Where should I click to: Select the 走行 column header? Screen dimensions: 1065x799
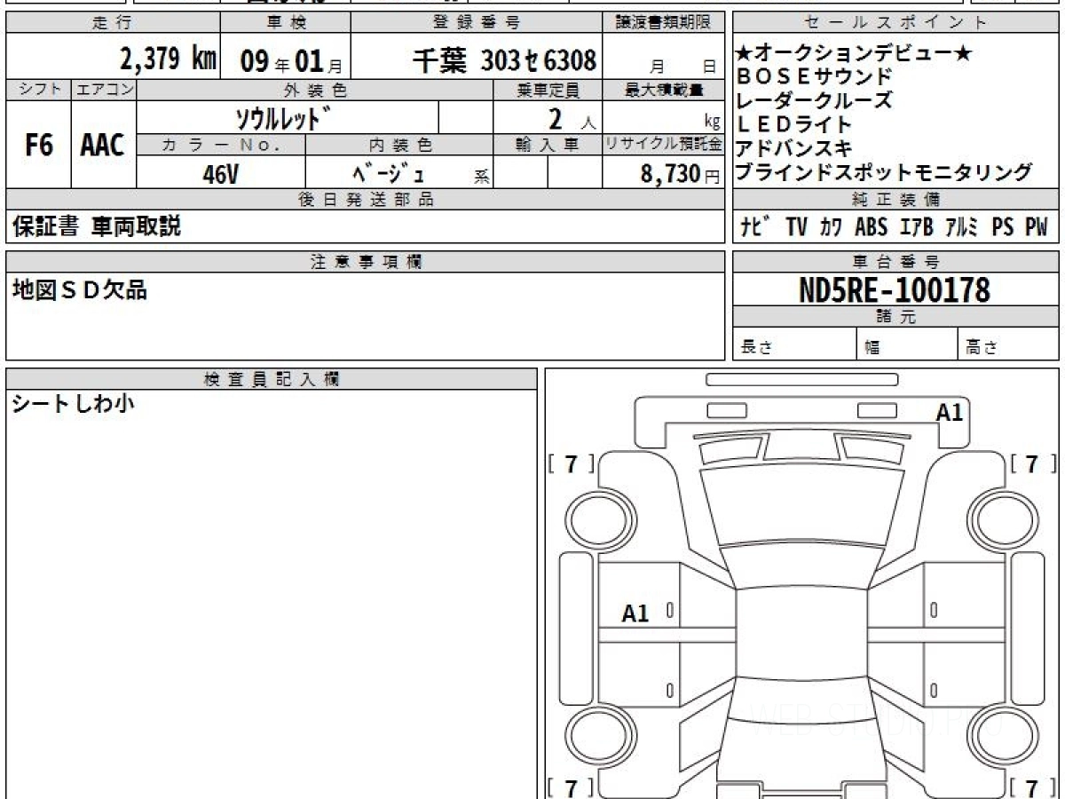tap(113, 23)
